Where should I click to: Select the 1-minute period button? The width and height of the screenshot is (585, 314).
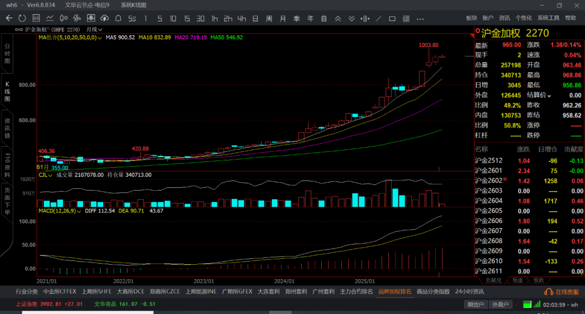[x=146, y=18]
